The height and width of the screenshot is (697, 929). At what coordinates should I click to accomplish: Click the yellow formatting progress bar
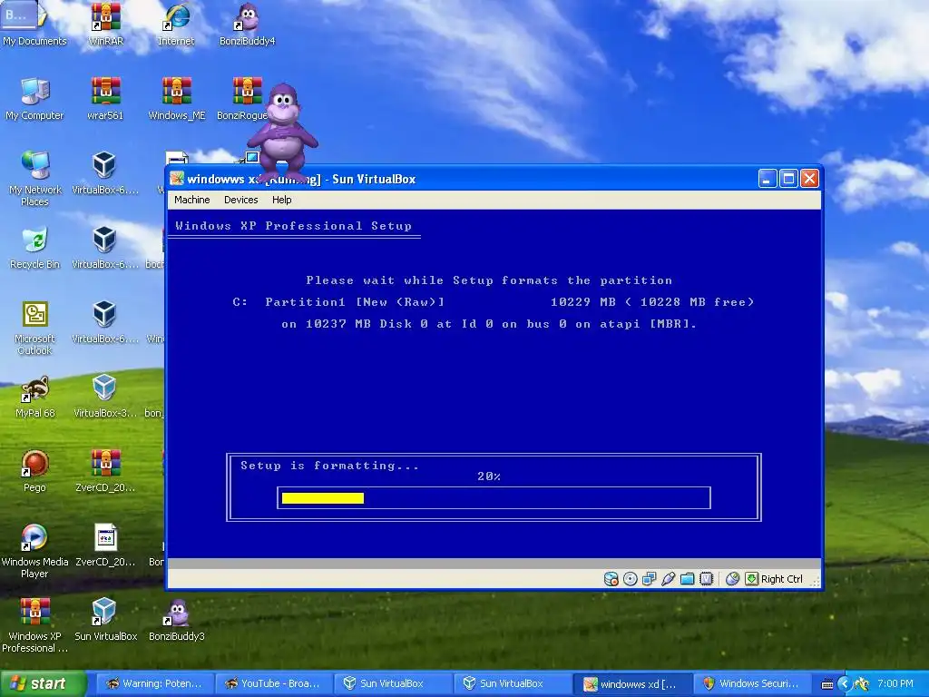323,498
